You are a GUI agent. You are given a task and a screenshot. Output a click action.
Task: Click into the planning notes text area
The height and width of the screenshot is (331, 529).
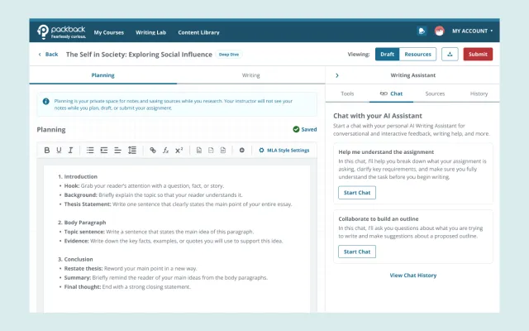(177, 248)
